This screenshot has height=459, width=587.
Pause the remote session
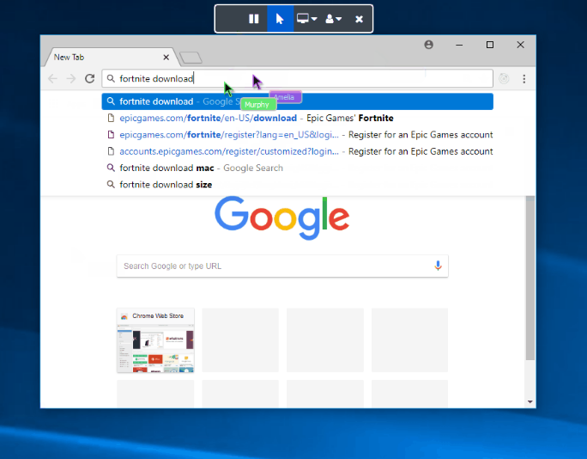pos(254,19)
